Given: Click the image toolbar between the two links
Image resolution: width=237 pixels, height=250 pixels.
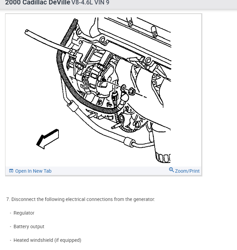Looking at the screenshot, I should pyautogui.click(x=110, y=171).
